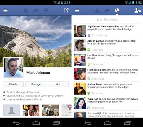143x127 pixels.
Task: Open hamburger menu on notifications screen
Action: 77,10
